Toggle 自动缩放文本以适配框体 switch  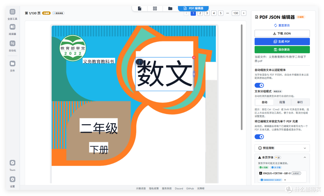click(259, 85)
